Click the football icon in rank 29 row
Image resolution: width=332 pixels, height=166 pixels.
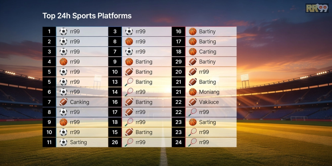(193, 62)
